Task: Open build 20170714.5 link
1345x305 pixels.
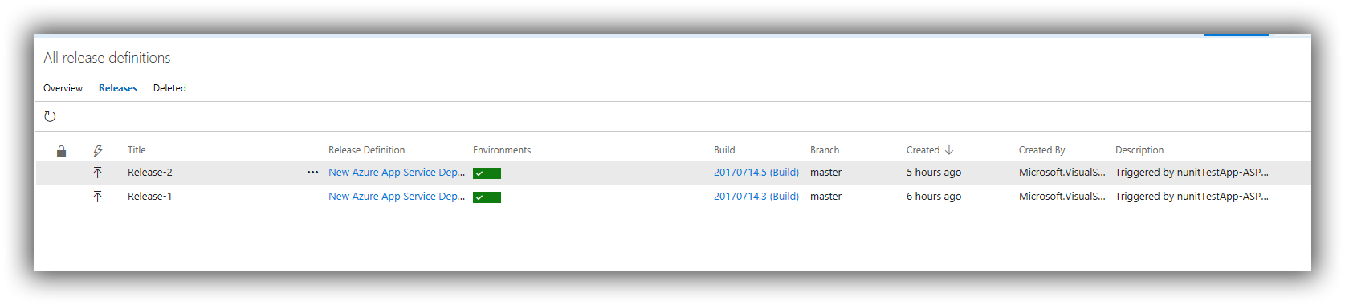Action: coord(756,173)
